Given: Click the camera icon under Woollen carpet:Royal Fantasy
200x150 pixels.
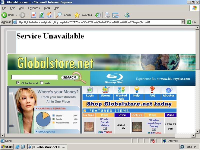Looking at the screenshot, I should (x=154, y=129).
